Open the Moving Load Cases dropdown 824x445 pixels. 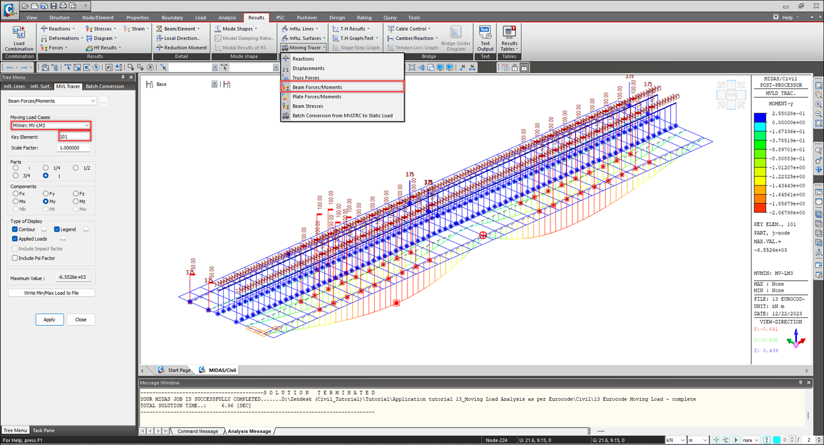point(51,125)
